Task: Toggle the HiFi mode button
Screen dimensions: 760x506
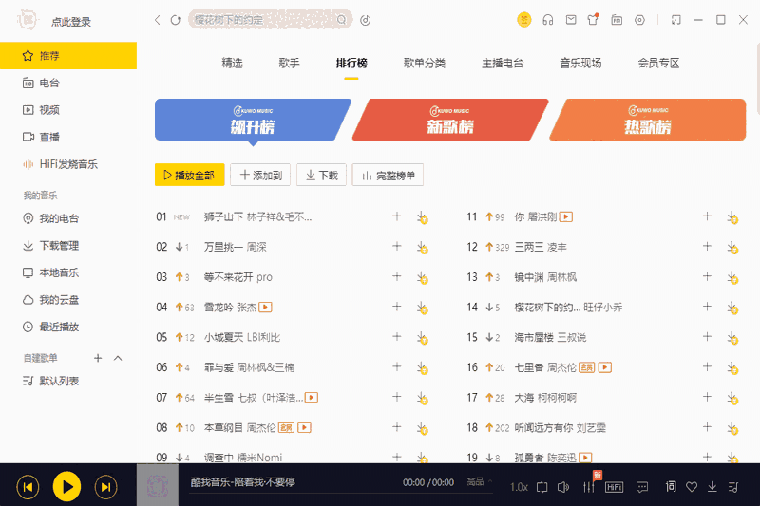Action: click(614, 487)
